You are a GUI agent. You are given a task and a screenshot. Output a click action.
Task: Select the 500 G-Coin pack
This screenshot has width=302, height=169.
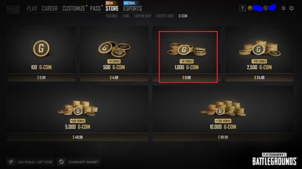[x=114, y=54]
